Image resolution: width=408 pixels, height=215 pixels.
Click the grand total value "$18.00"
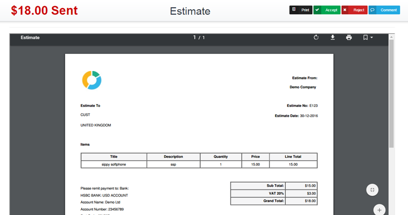(x=310, y=201)
